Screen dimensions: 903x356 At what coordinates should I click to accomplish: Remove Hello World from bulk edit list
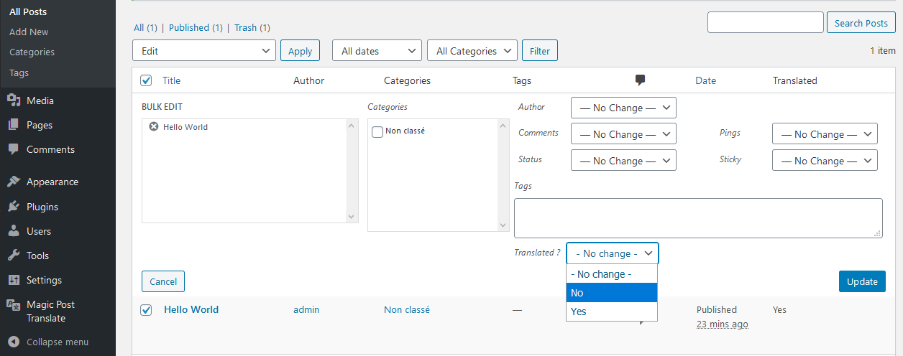154,127
